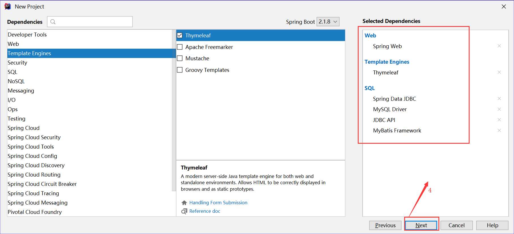The image size is (514, 234).
Task: Click the Web group header in Selected Dependencies
Action: (x=370, y=35)
